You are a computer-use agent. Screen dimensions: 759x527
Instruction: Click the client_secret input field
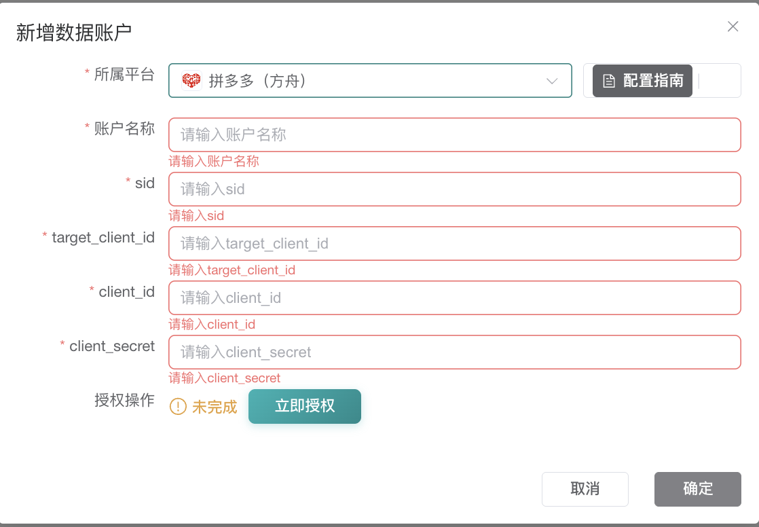coord(454,352)
